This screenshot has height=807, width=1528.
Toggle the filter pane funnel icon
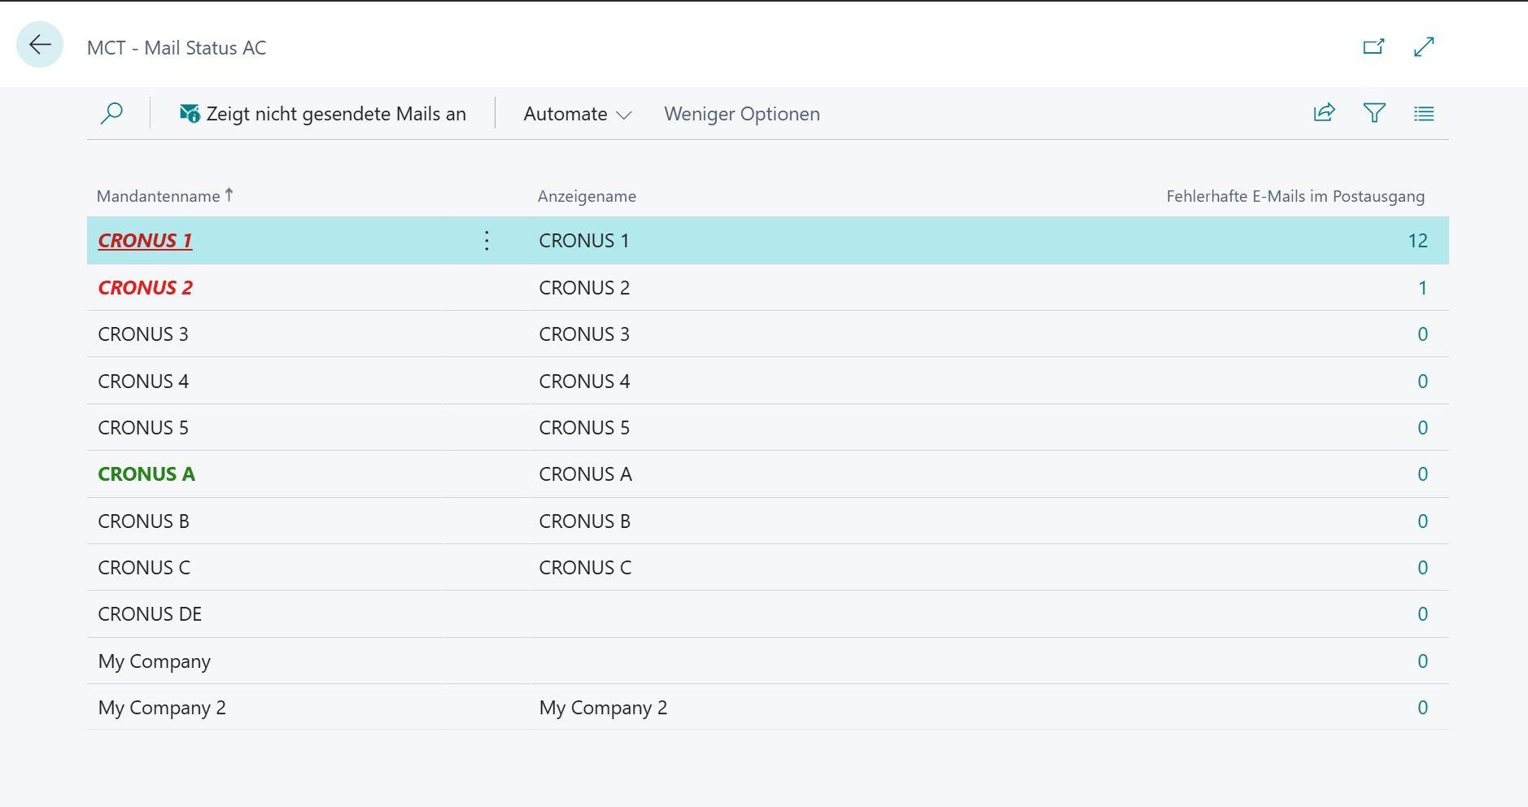click(x=1374, y=113)
